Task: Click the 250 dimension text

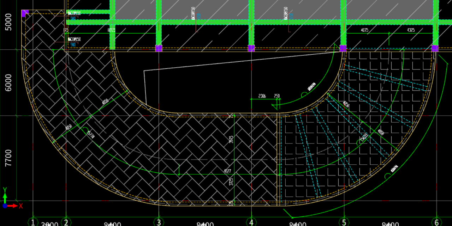Action: tap(277, 96)
